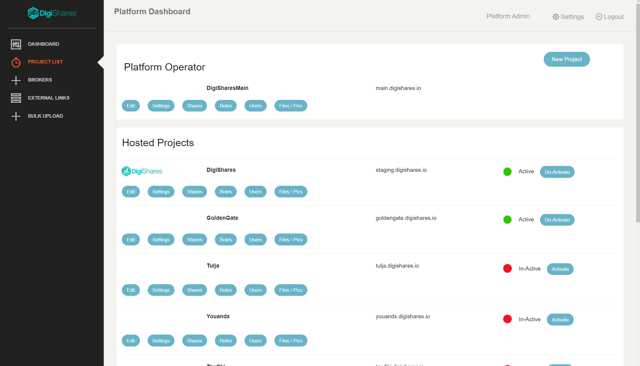The width and height of the screenshot is (640, 366).
Task: Open Settings for GoldenGate
Action: click(161, 240)
